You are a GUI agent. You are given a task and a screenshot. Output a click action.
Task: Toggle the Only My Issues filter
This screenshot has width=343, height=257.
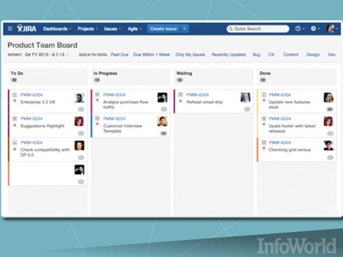click(190, 55)
